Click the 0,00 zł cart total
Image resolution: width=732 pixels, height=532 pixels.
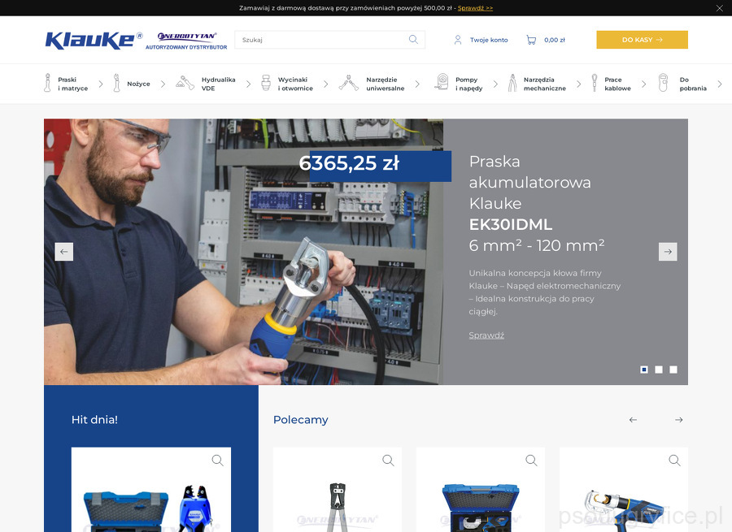point(554,40)
